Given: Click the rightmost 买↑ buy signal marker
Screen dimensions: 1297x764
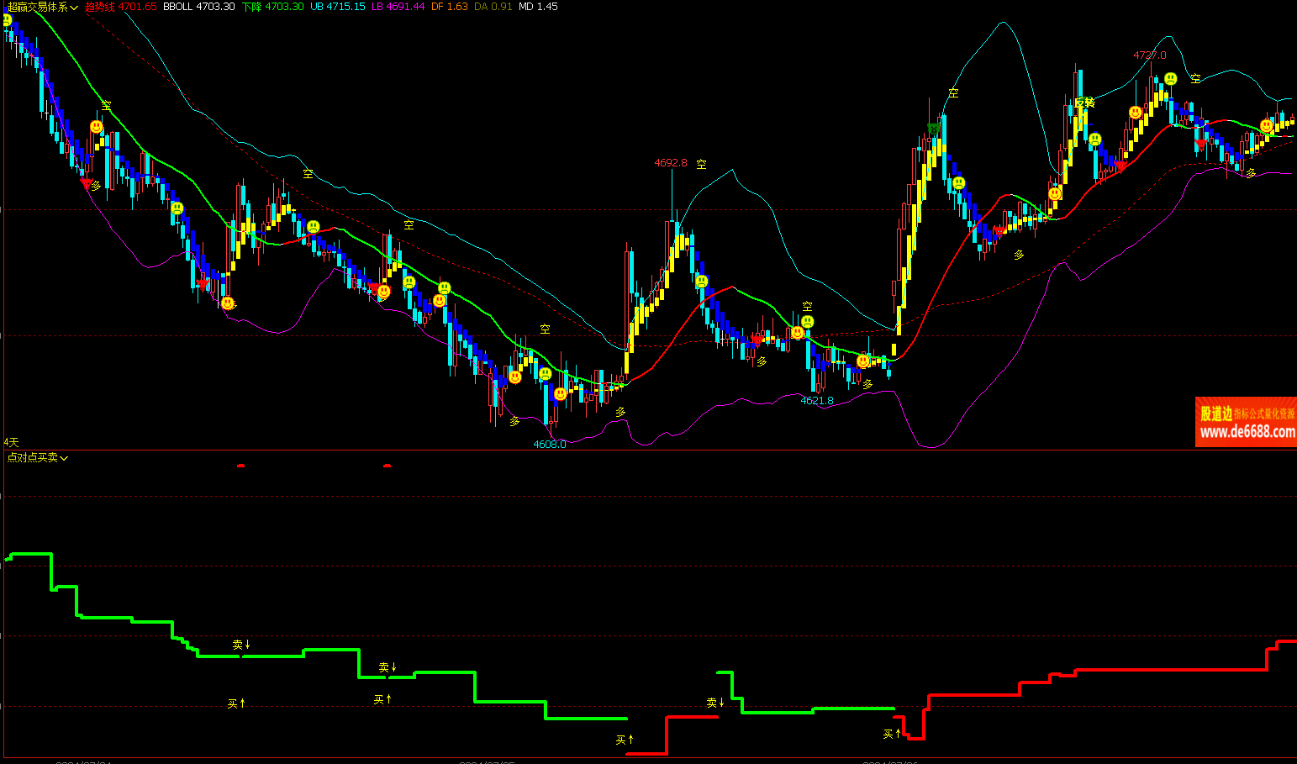Looking at the screenshot, I should [x=892, y=734].
